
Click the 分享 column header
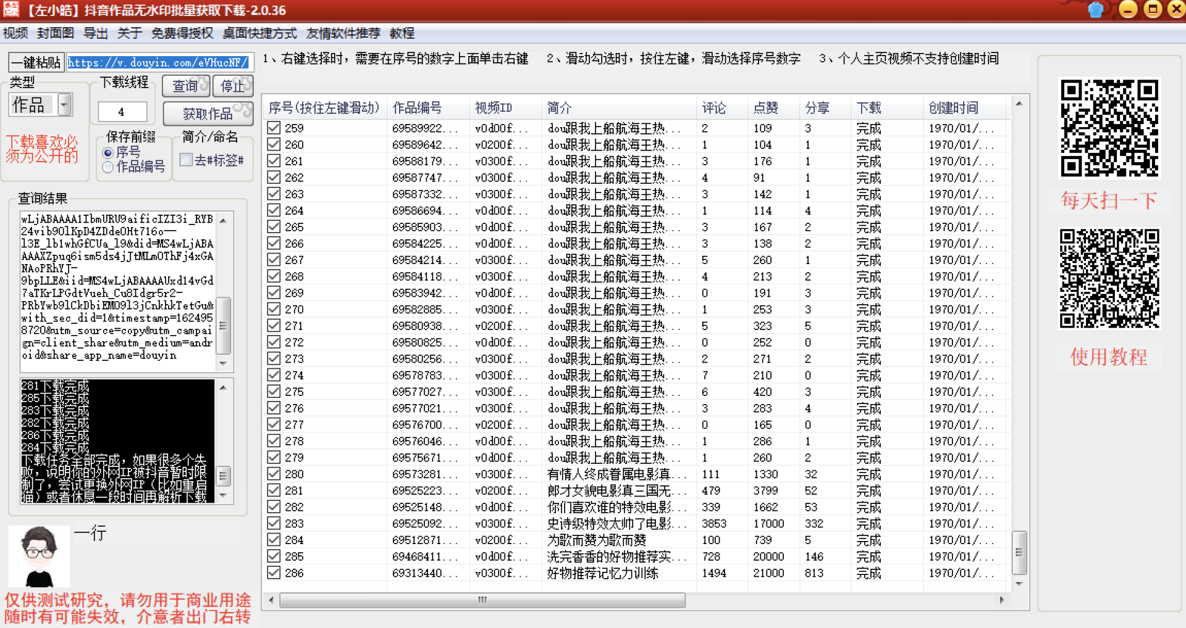click(825, 108)
